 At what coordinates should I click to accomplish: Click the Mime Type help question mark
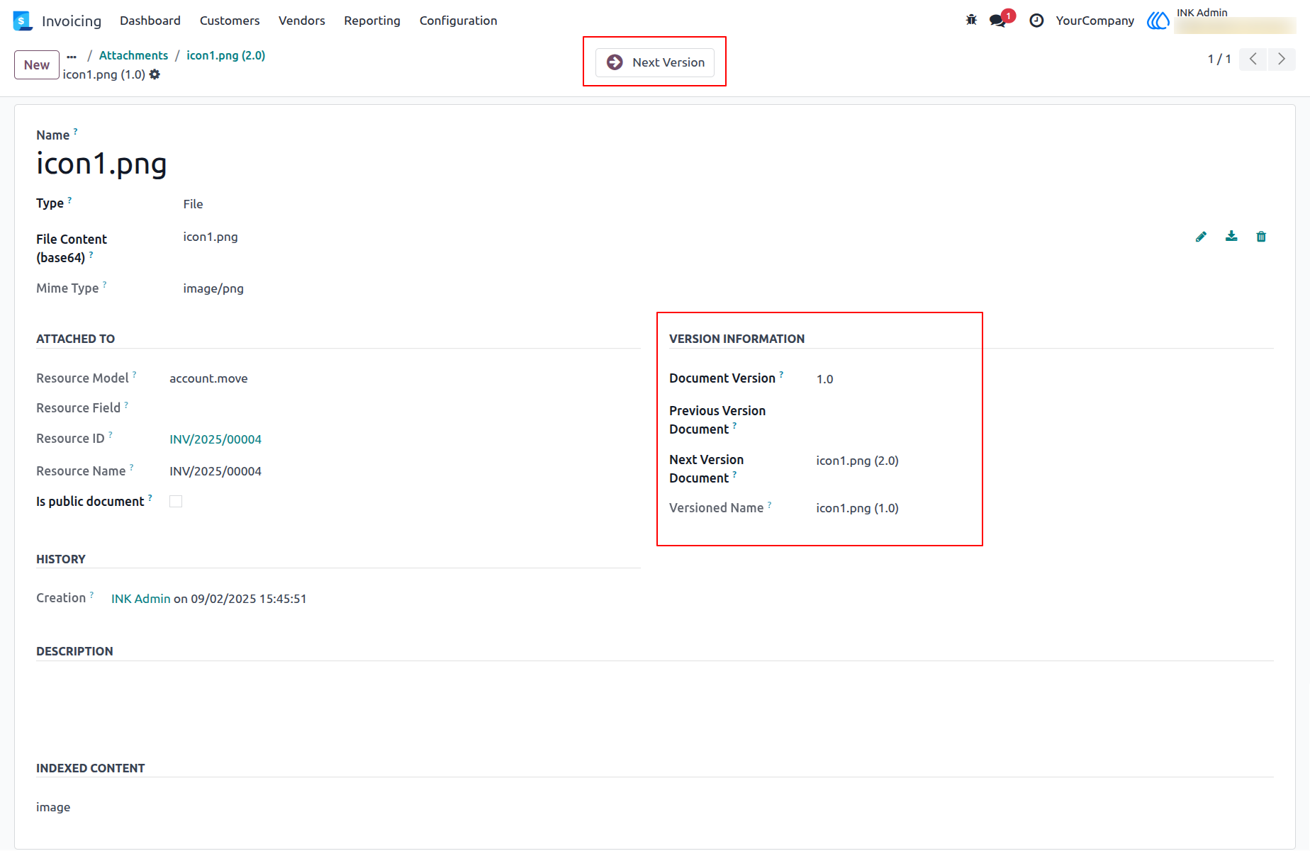104,284
